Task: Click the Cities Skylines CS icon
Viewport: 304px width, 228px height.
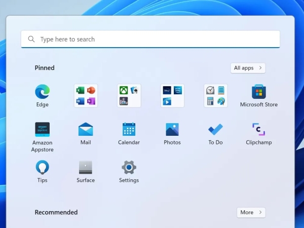Action: click(124, 101)
